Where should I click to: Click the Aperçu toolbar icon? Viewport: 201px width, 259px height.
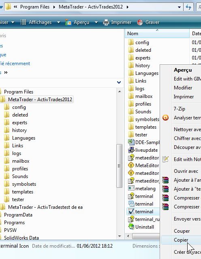[68, 22]
